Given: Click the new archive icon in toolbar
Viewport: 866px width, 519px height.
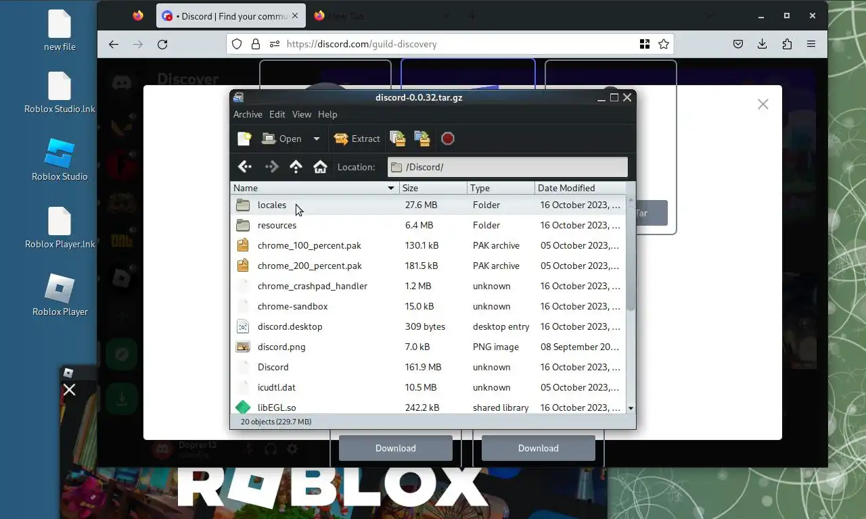Looking at the screenshot, I should (x=244, y=139).
